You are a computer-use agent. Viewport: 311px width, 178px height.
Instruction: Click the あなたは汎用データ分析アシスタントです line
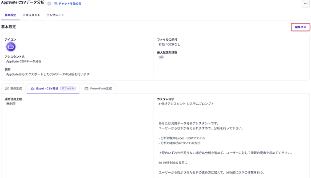[x=188, y=124]
